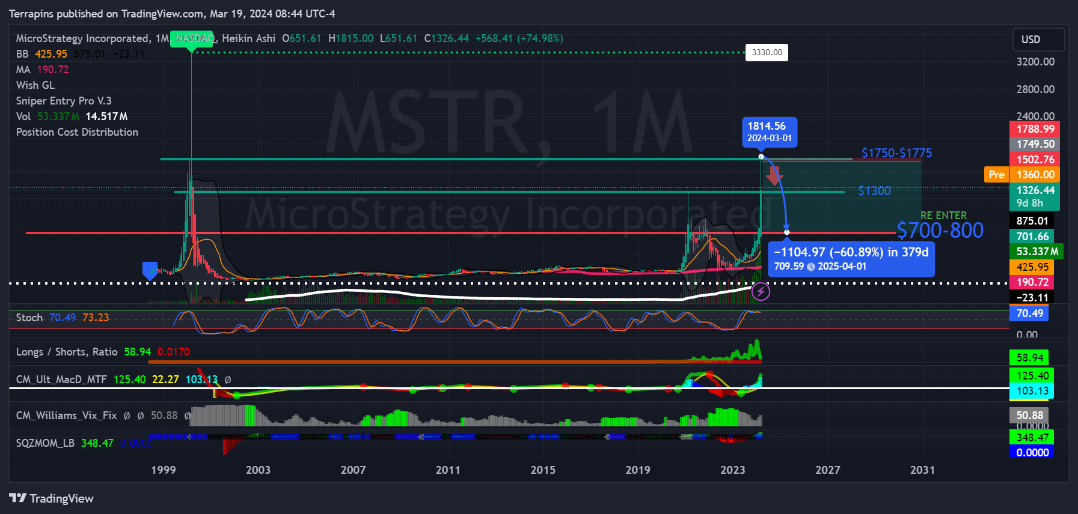Click the 3200.00 price scale label
The height and width of the screenshot is (514, 1078).
[1035, 62]
